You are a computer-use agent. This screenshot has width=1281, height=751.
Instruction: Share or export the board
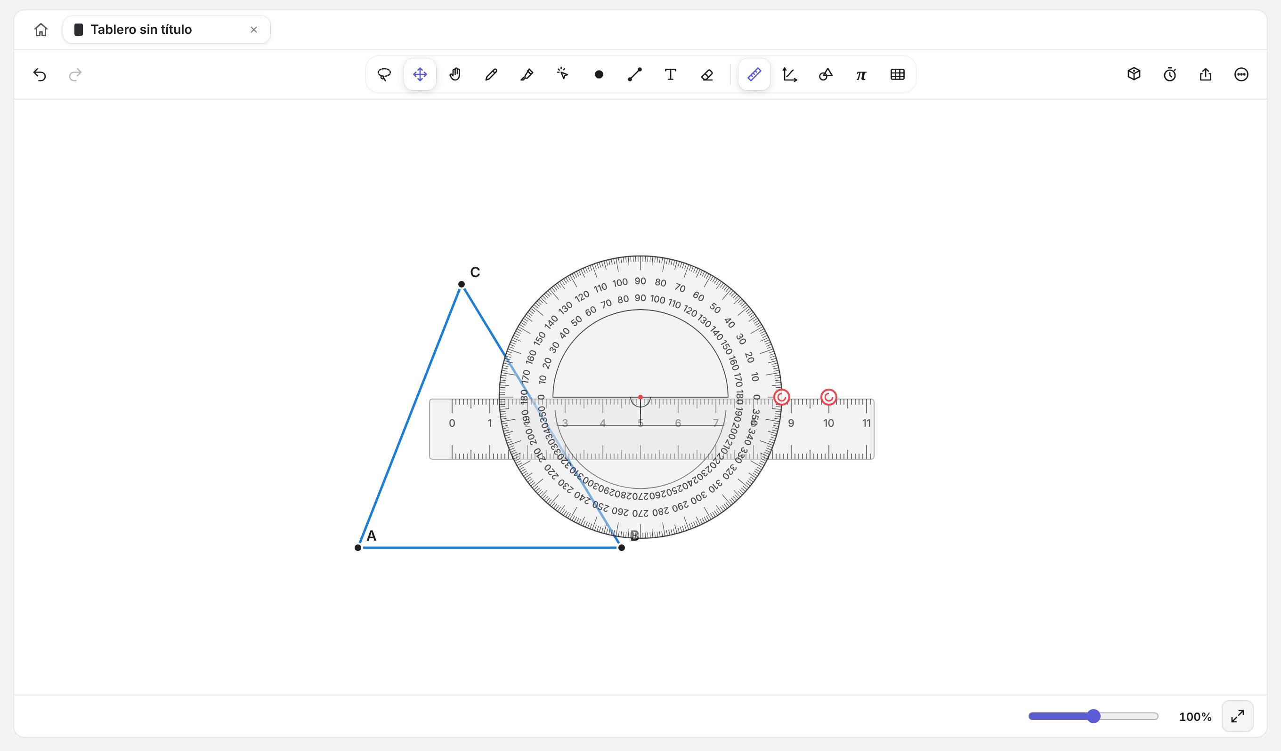click(1205, 75)
